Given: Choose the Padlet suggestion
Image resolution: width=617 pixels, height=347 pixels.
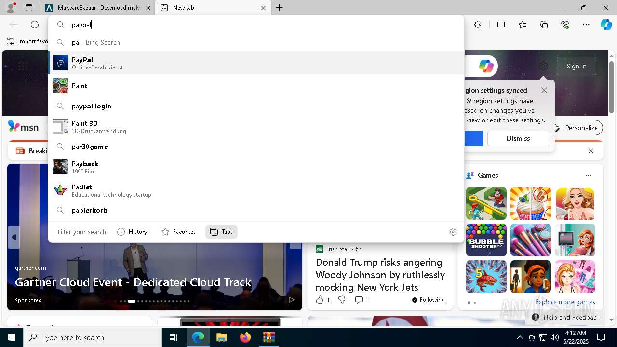Looking at the screenshot, I should [256, 190].
